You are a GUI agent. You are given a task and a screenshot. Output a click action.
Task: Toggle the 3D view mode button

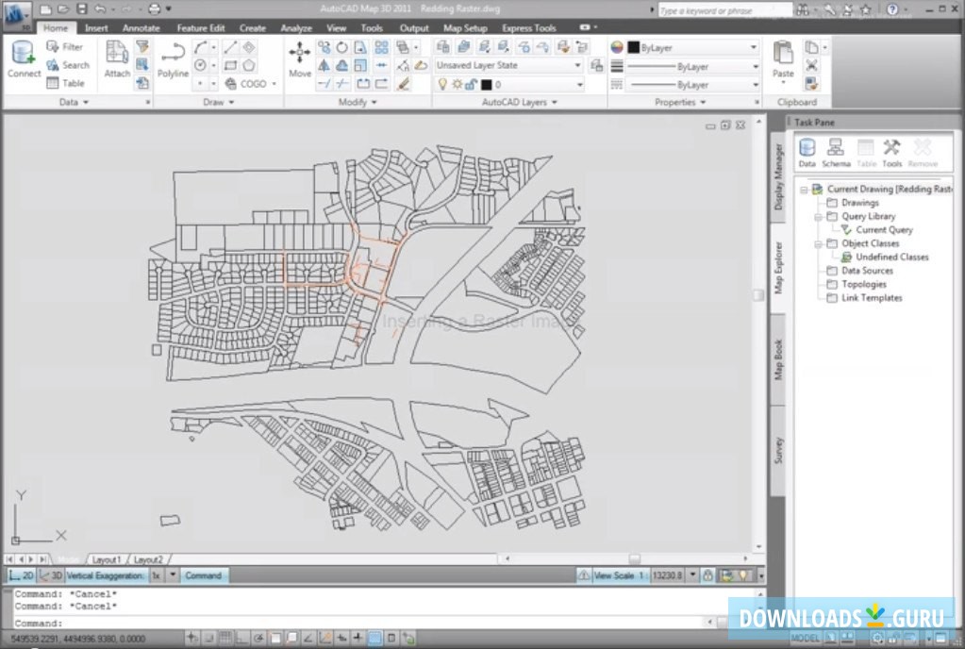click(x=51, y=575)
